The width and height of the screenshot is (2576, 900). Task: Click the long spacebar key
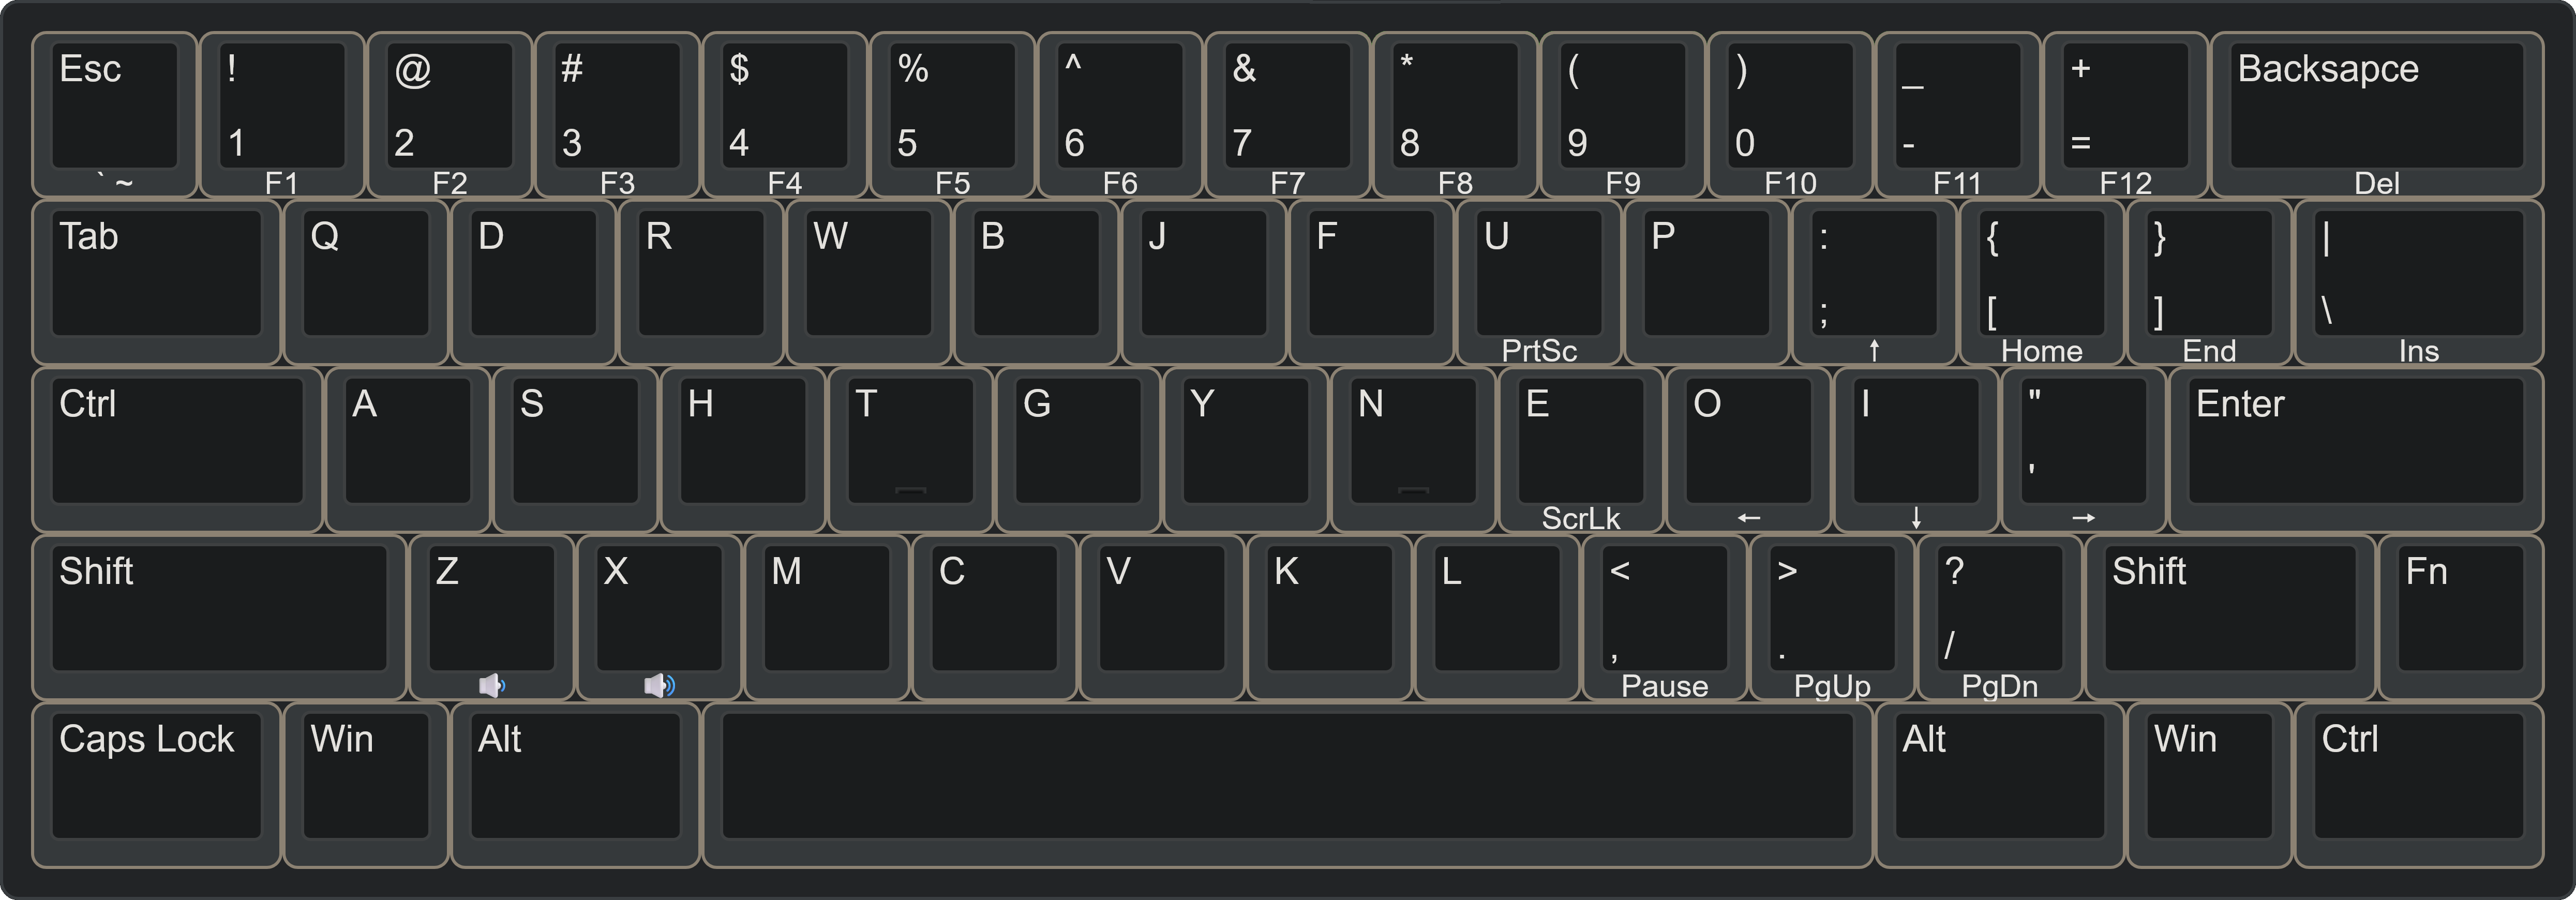pos(1288,785)
